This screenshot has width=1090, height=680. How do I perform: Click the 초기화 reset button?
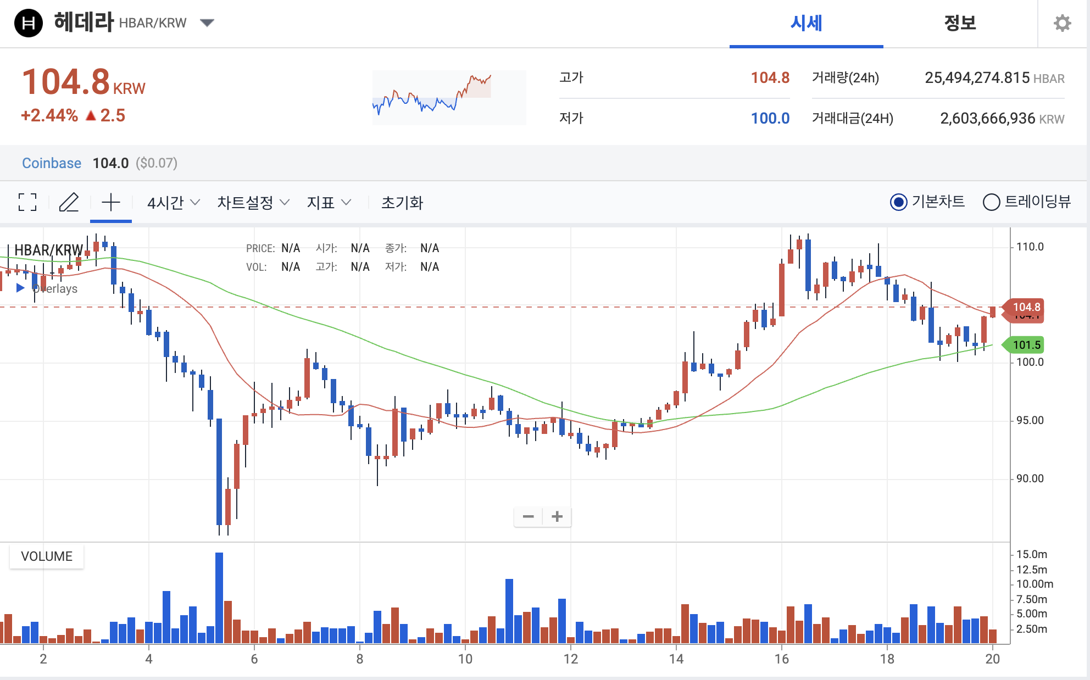point(402,203)
